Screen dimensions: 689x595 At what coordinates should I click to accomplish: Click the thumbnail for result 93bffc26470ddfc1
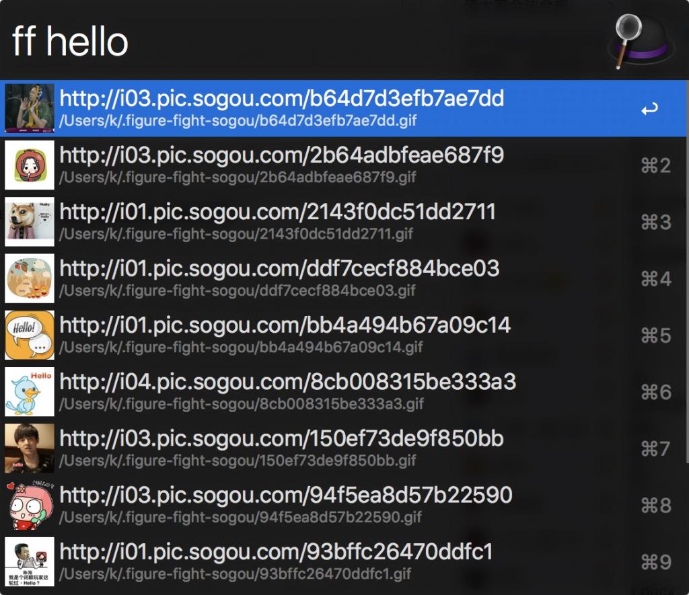(x=30, y=561)
